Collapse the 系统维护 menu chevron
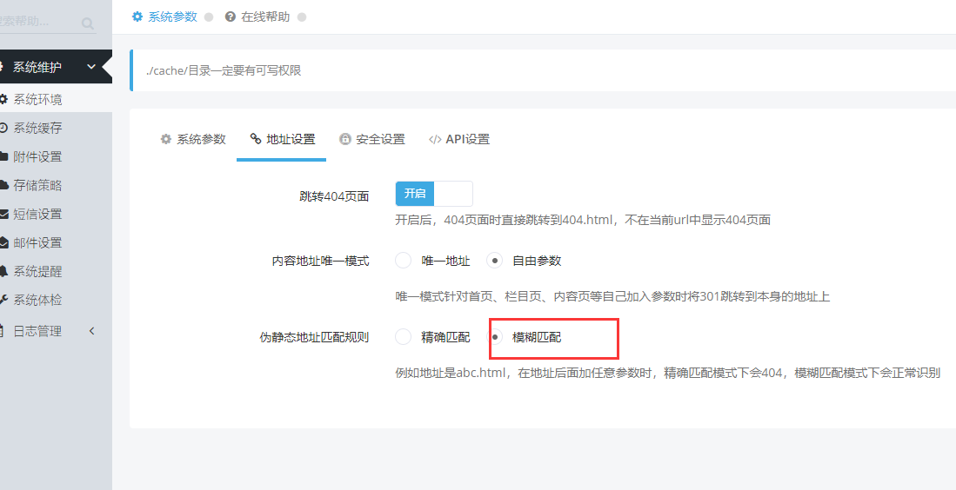 point(91,66)
